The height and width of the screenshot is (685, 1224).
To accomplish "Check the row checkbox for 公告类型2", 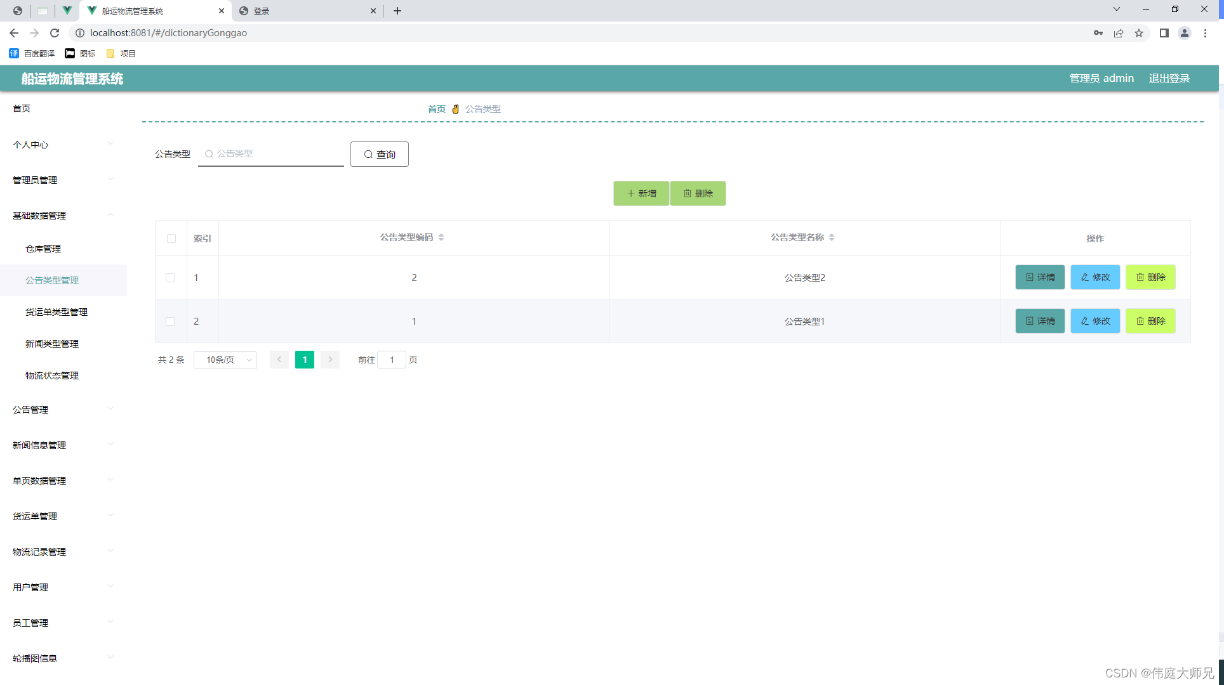I will point(170,278).
